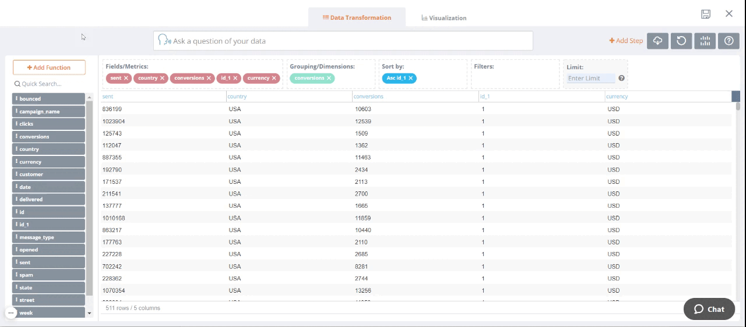Select the 'campaign_name' field in list
This screenshot has width=746, height=327.
coord(49,111)
